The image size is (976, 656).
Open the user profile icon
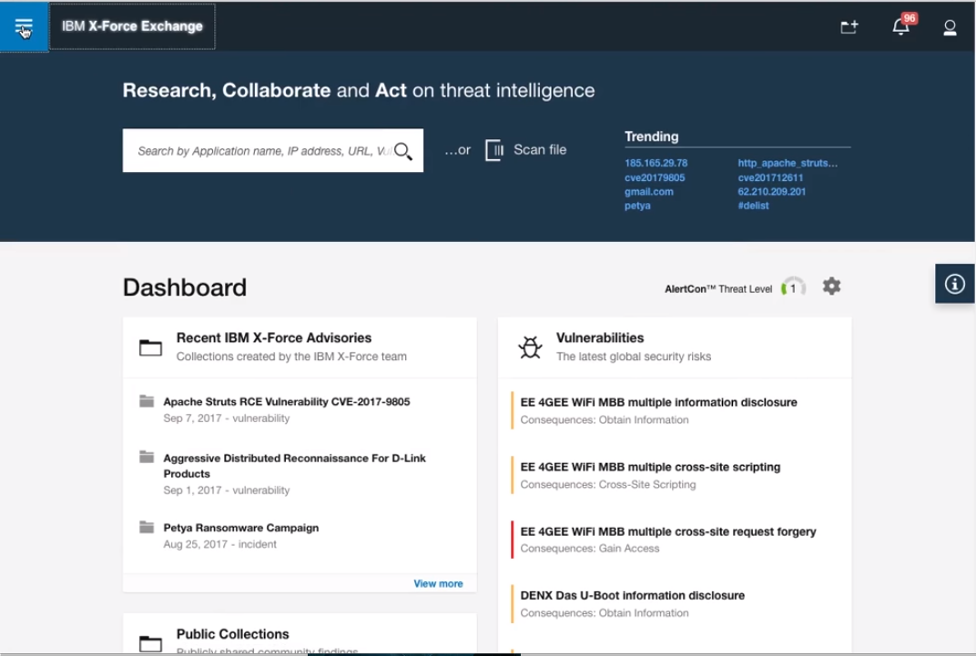(x=950, y=27)
